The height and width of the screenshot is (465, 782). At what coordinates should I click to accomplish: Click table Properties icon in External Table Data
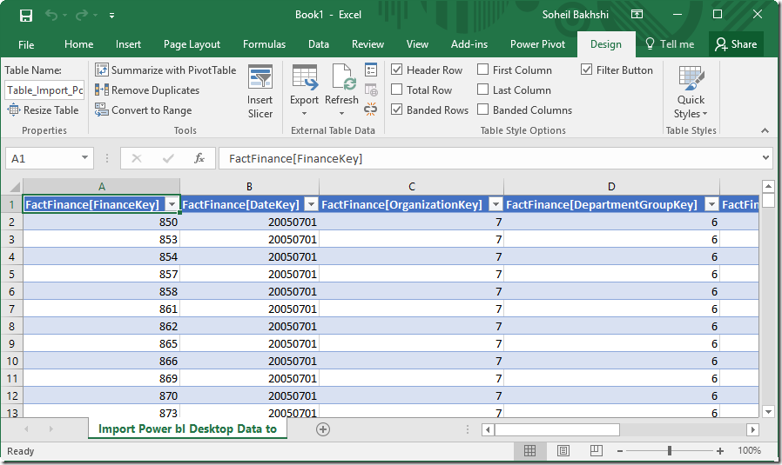371,70
